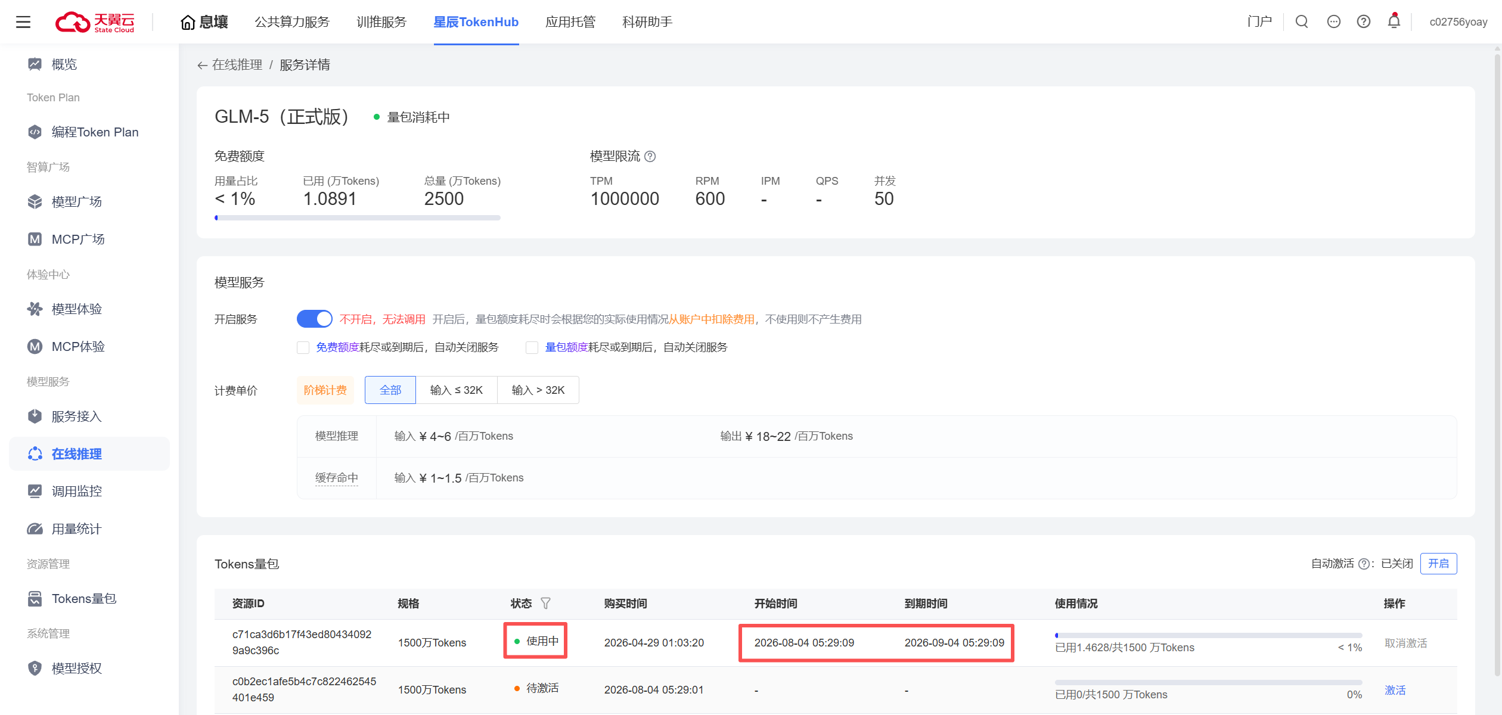This screenshot has height=715, width=1502.
Task: Click the 用量统计 gauge icon
Action: (x=35, y=529)
